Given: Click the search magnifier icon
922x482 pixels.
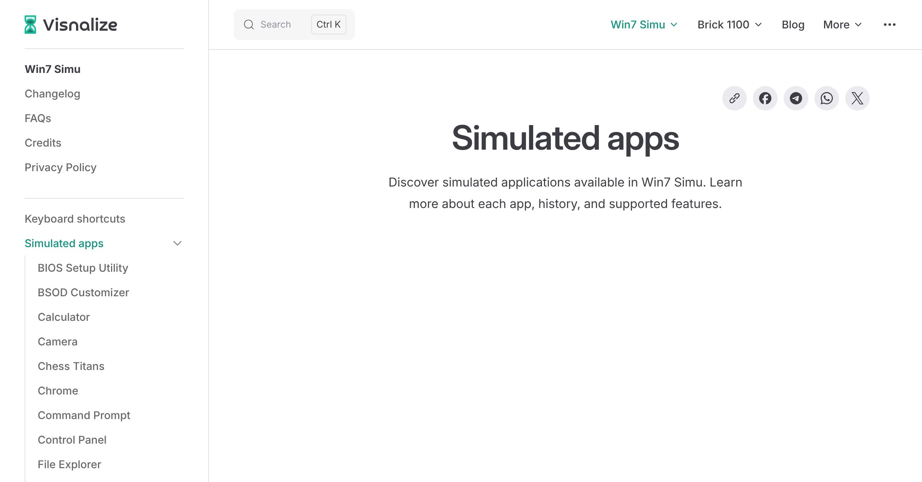Looking at the screenshot, I should 249,24.
